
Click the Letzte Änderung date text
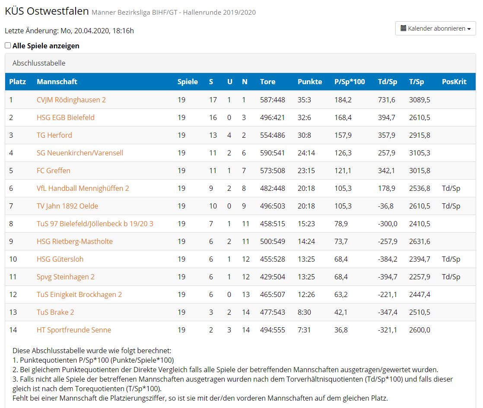click(x=69, y=31)
